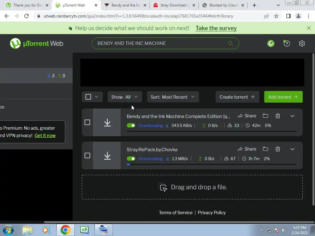
Task: Open the C# app on the taskbar
Action: 84,230
